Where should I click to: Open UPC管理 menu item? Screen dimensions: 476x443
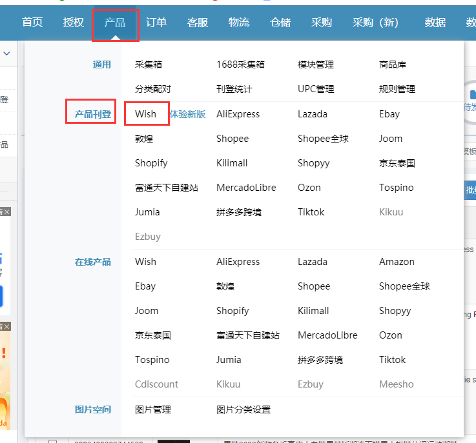pos(316,89)
